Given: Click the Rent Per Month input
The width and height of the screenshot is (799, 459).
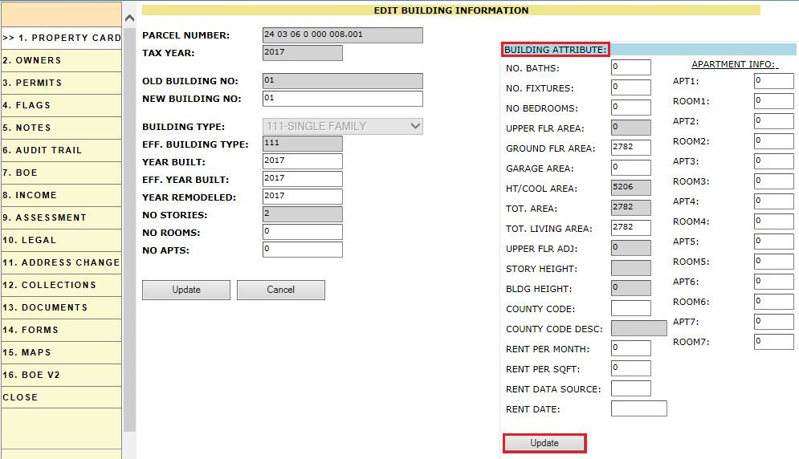Looking at the screenshot, I should coord(630,348).
